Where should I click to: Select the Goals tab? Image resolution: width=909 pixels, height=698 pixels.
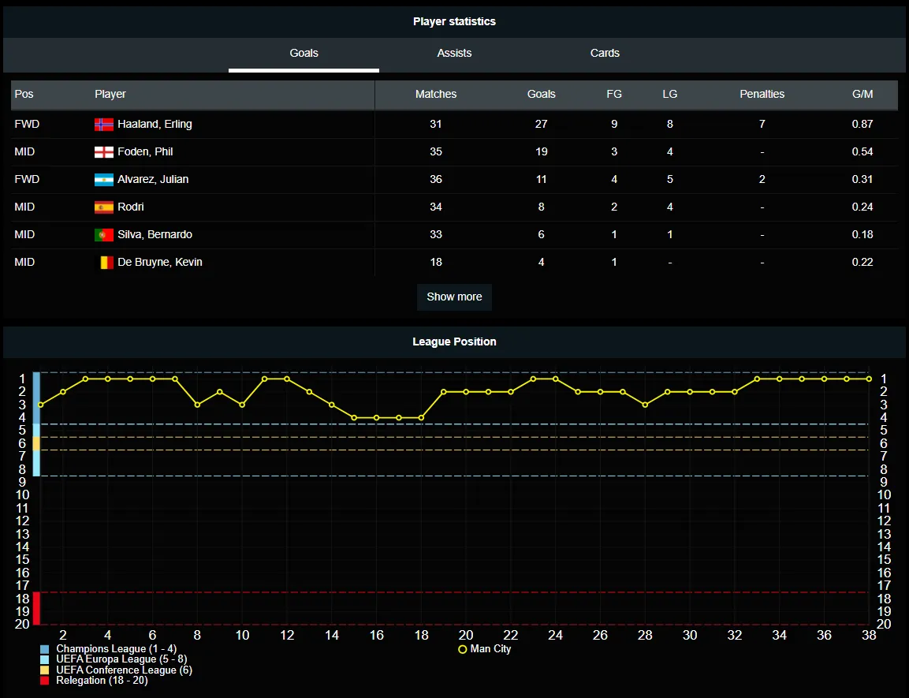(x=304, y=53)
